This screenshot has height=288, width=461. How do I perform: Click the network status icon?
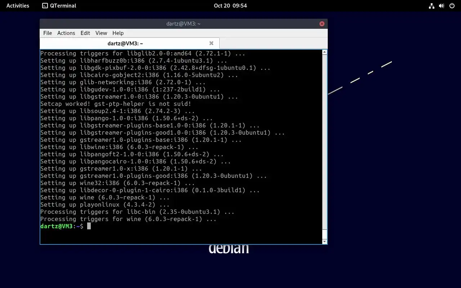click(x=431, y=5)
